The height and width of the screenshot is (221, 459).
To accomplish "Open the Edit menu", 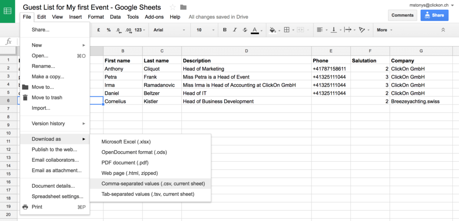I will click(x=42, y=17).
